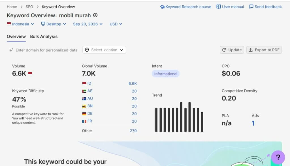This screenshot has height=166, width=290.
Task: Open the Keyword Research course link
Action: [186, 7]
